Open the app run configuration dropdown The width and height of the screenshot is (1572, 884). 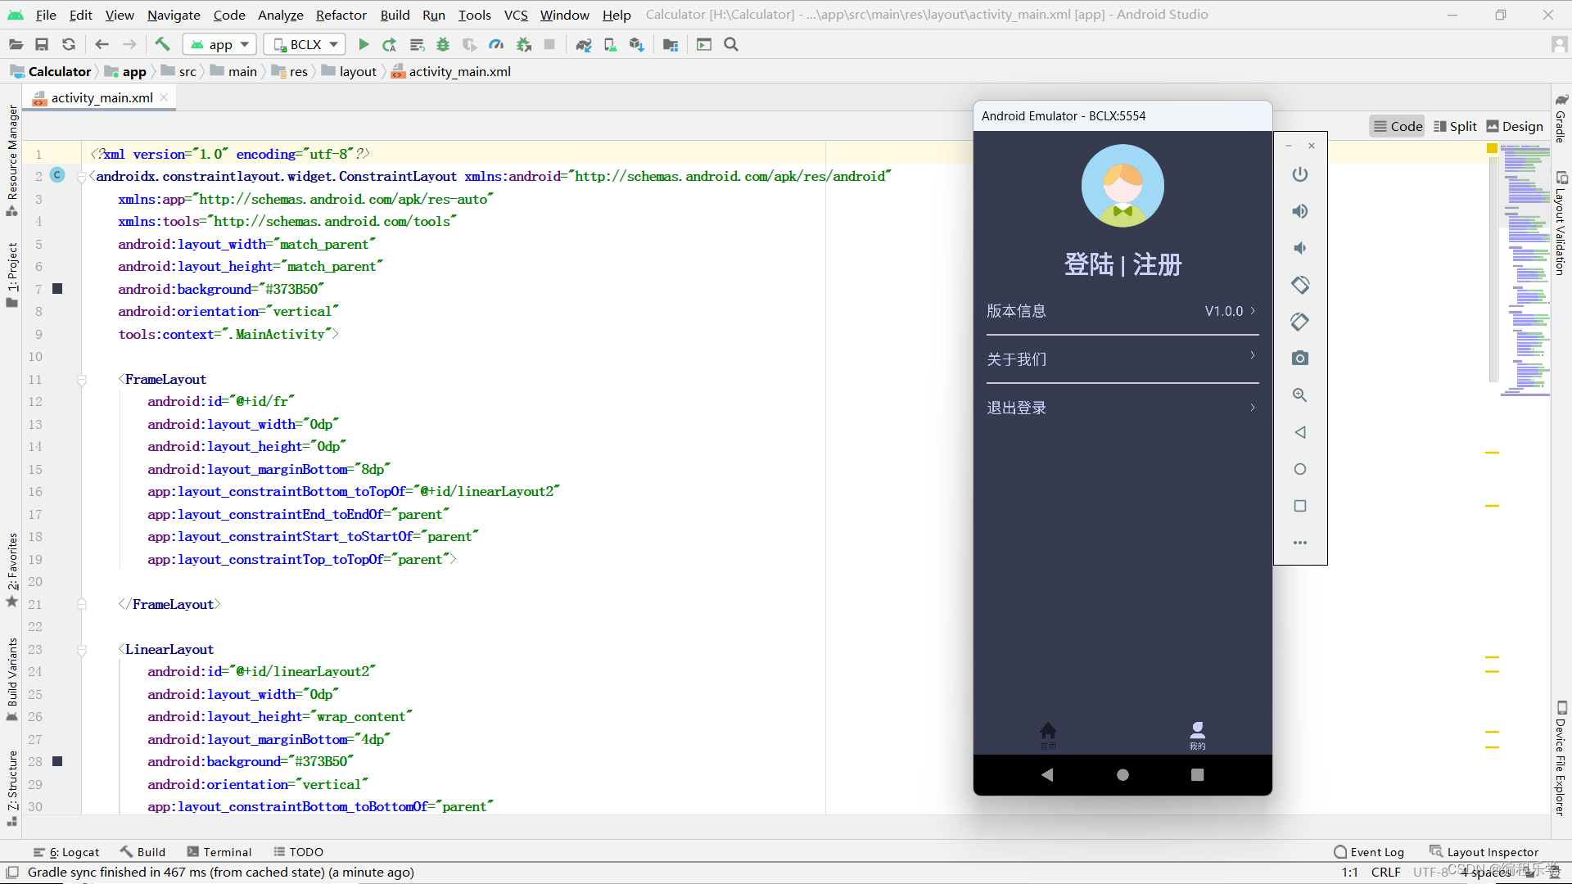click(x=220, y=44)
